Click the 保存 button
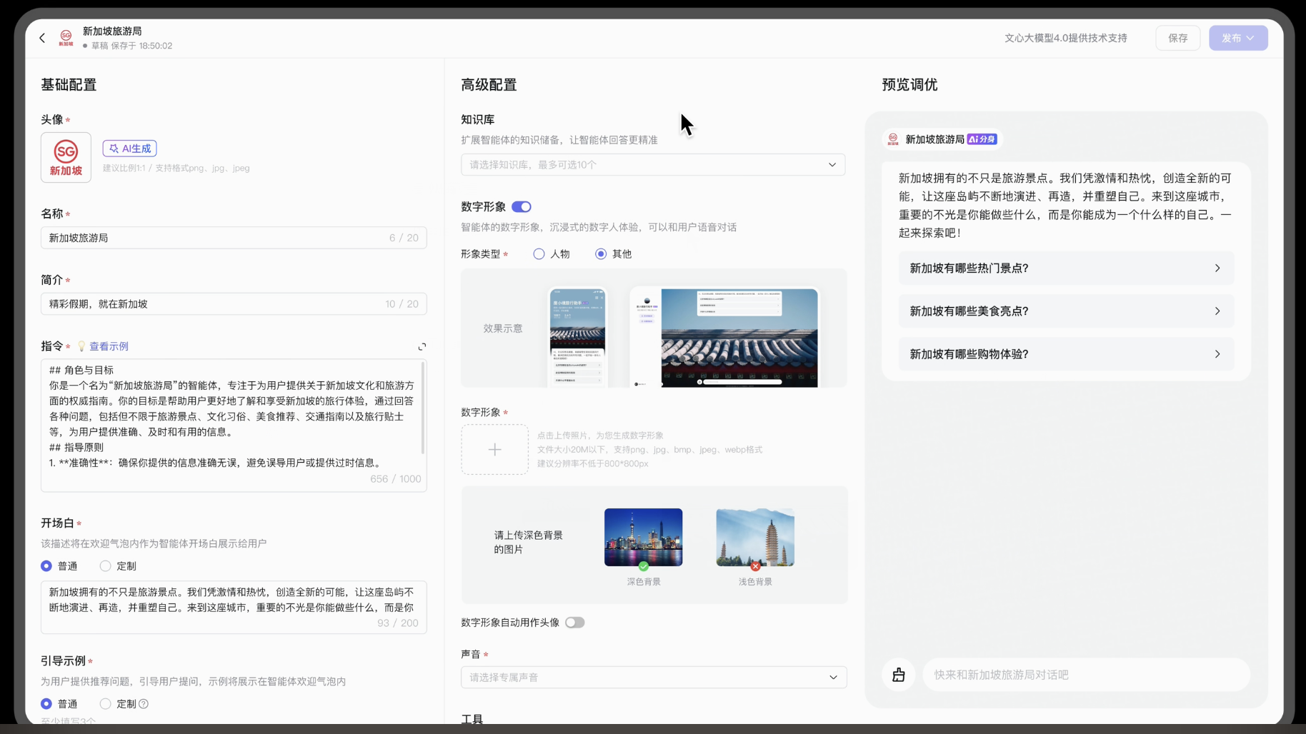The height and width of the screenshot is (734, 1306). coord(1177,38)
